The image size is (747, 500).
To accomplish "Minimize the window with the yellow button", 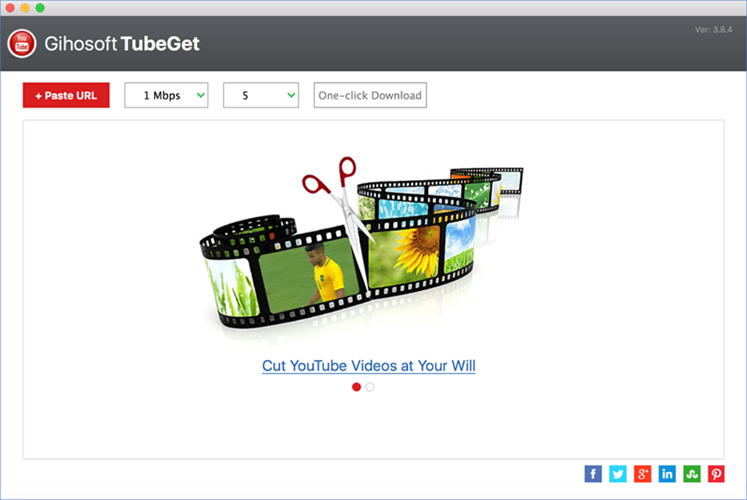I will pos(25,7).
